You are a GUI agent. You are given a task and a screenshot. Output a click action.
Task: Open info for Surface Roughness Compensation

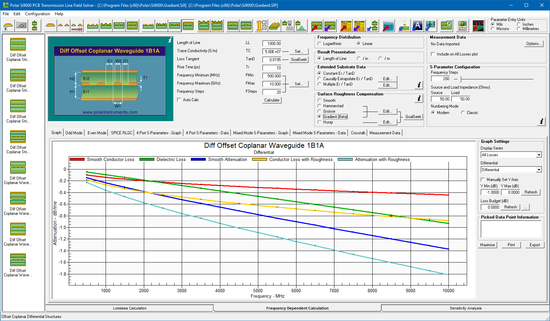pyautogui.click(x=419, y=98)
